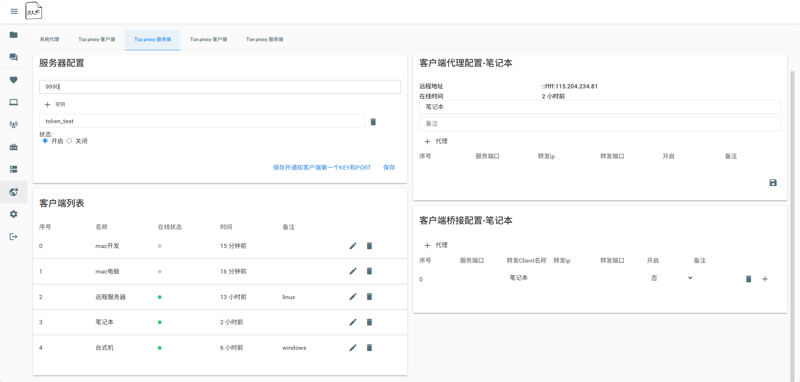
Task: Click the 台式机 client name
Action: tap(105, 348)
